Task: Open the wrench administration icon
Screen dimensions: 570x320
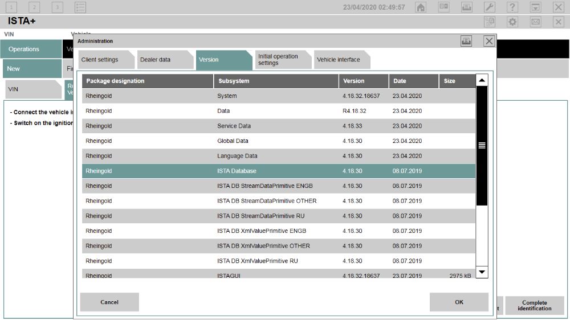Action: point(490,7)
